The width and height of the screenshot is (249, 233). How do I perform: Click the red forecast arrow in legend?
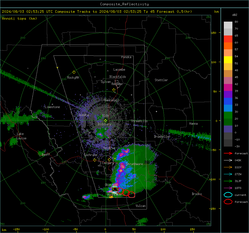click(x=228, y=153)
